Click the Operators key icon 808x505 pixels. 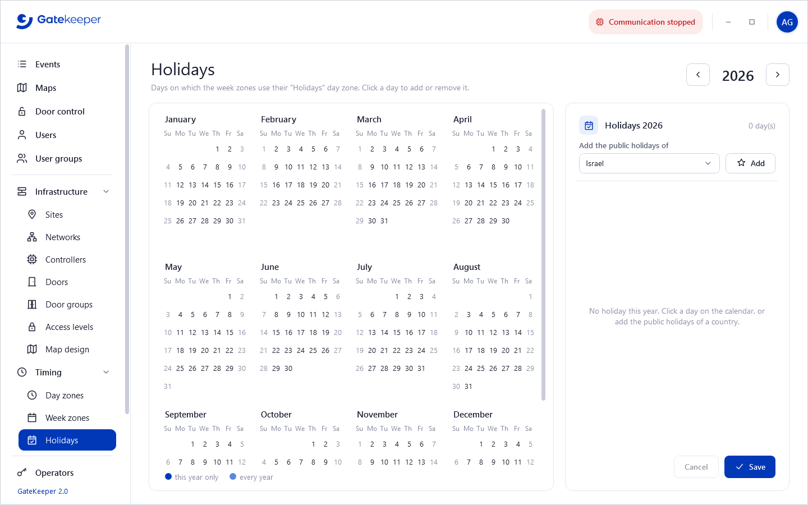click(22, 472)
